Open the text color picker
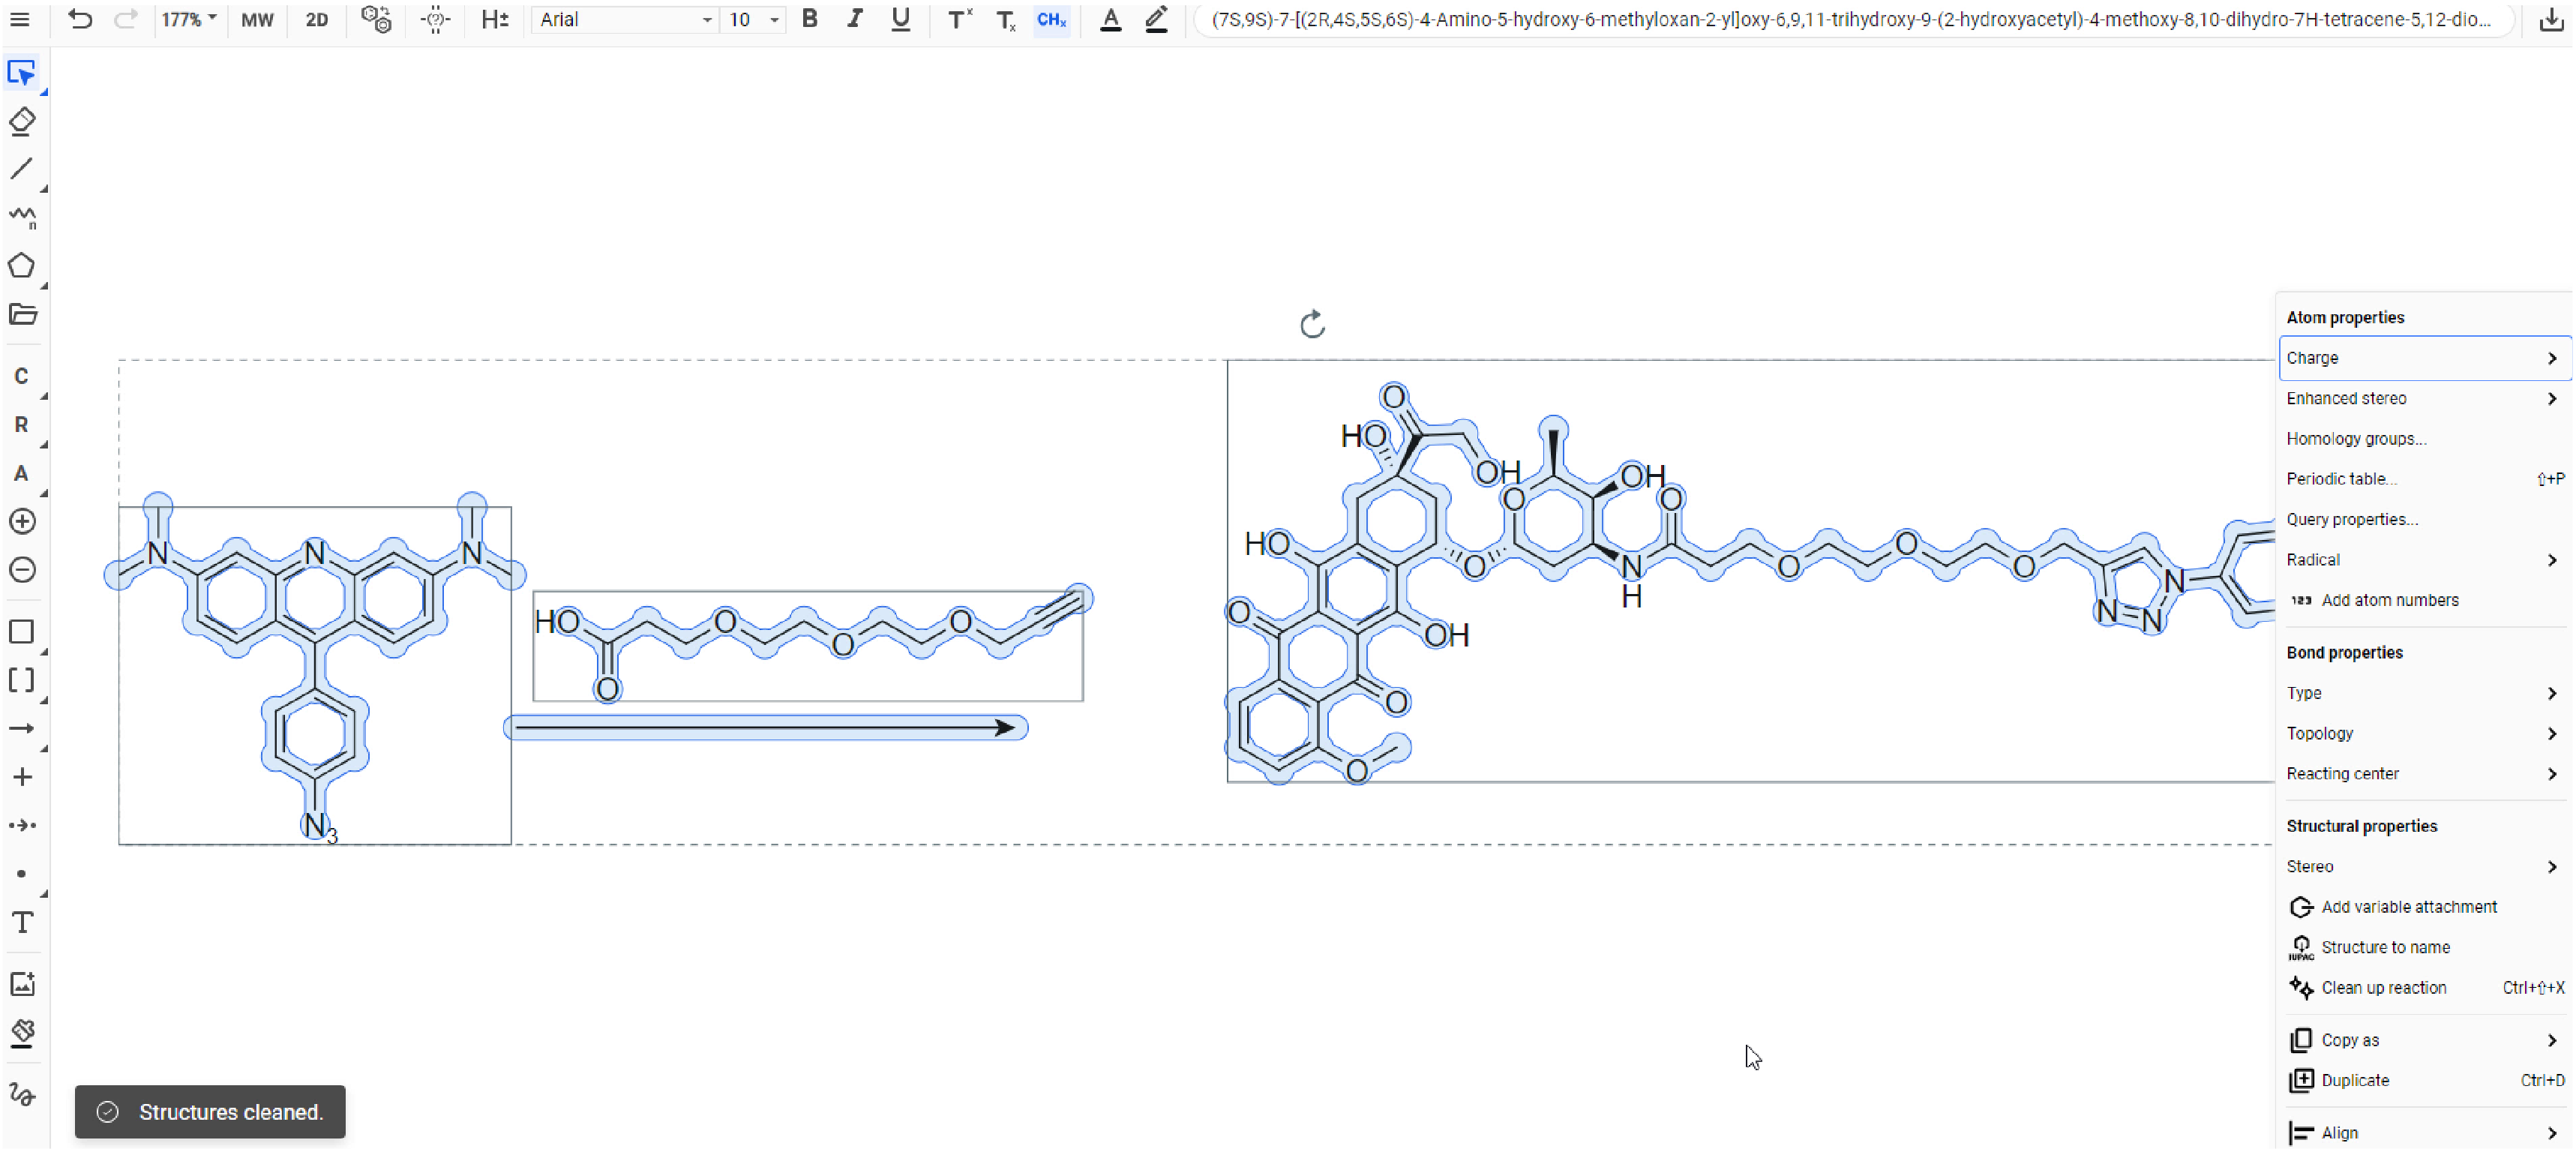Viewport: 2576px width, 1149px height. click(1110, 19)
